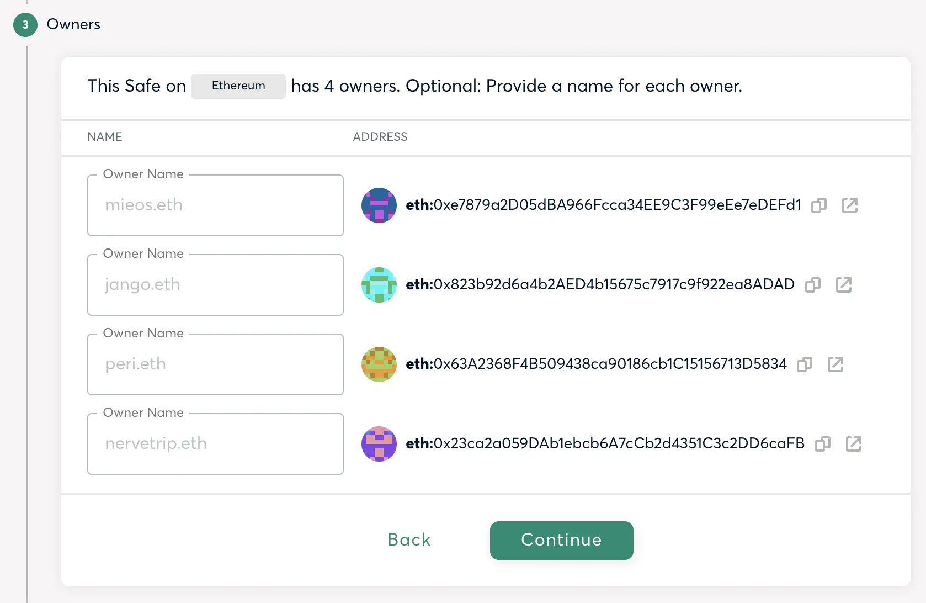Click the Ethereum network chip
Image resolution: width=926 pixels, height=603 pixels.
[x=238, y=86]
